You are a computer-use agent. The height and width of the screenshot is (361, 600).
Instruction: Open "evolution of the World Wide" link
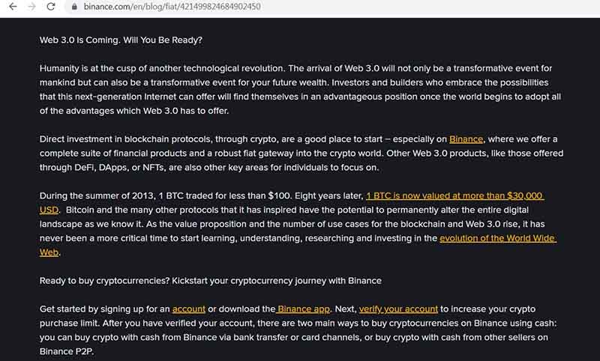pyautogui.click(x=497, y=238)
